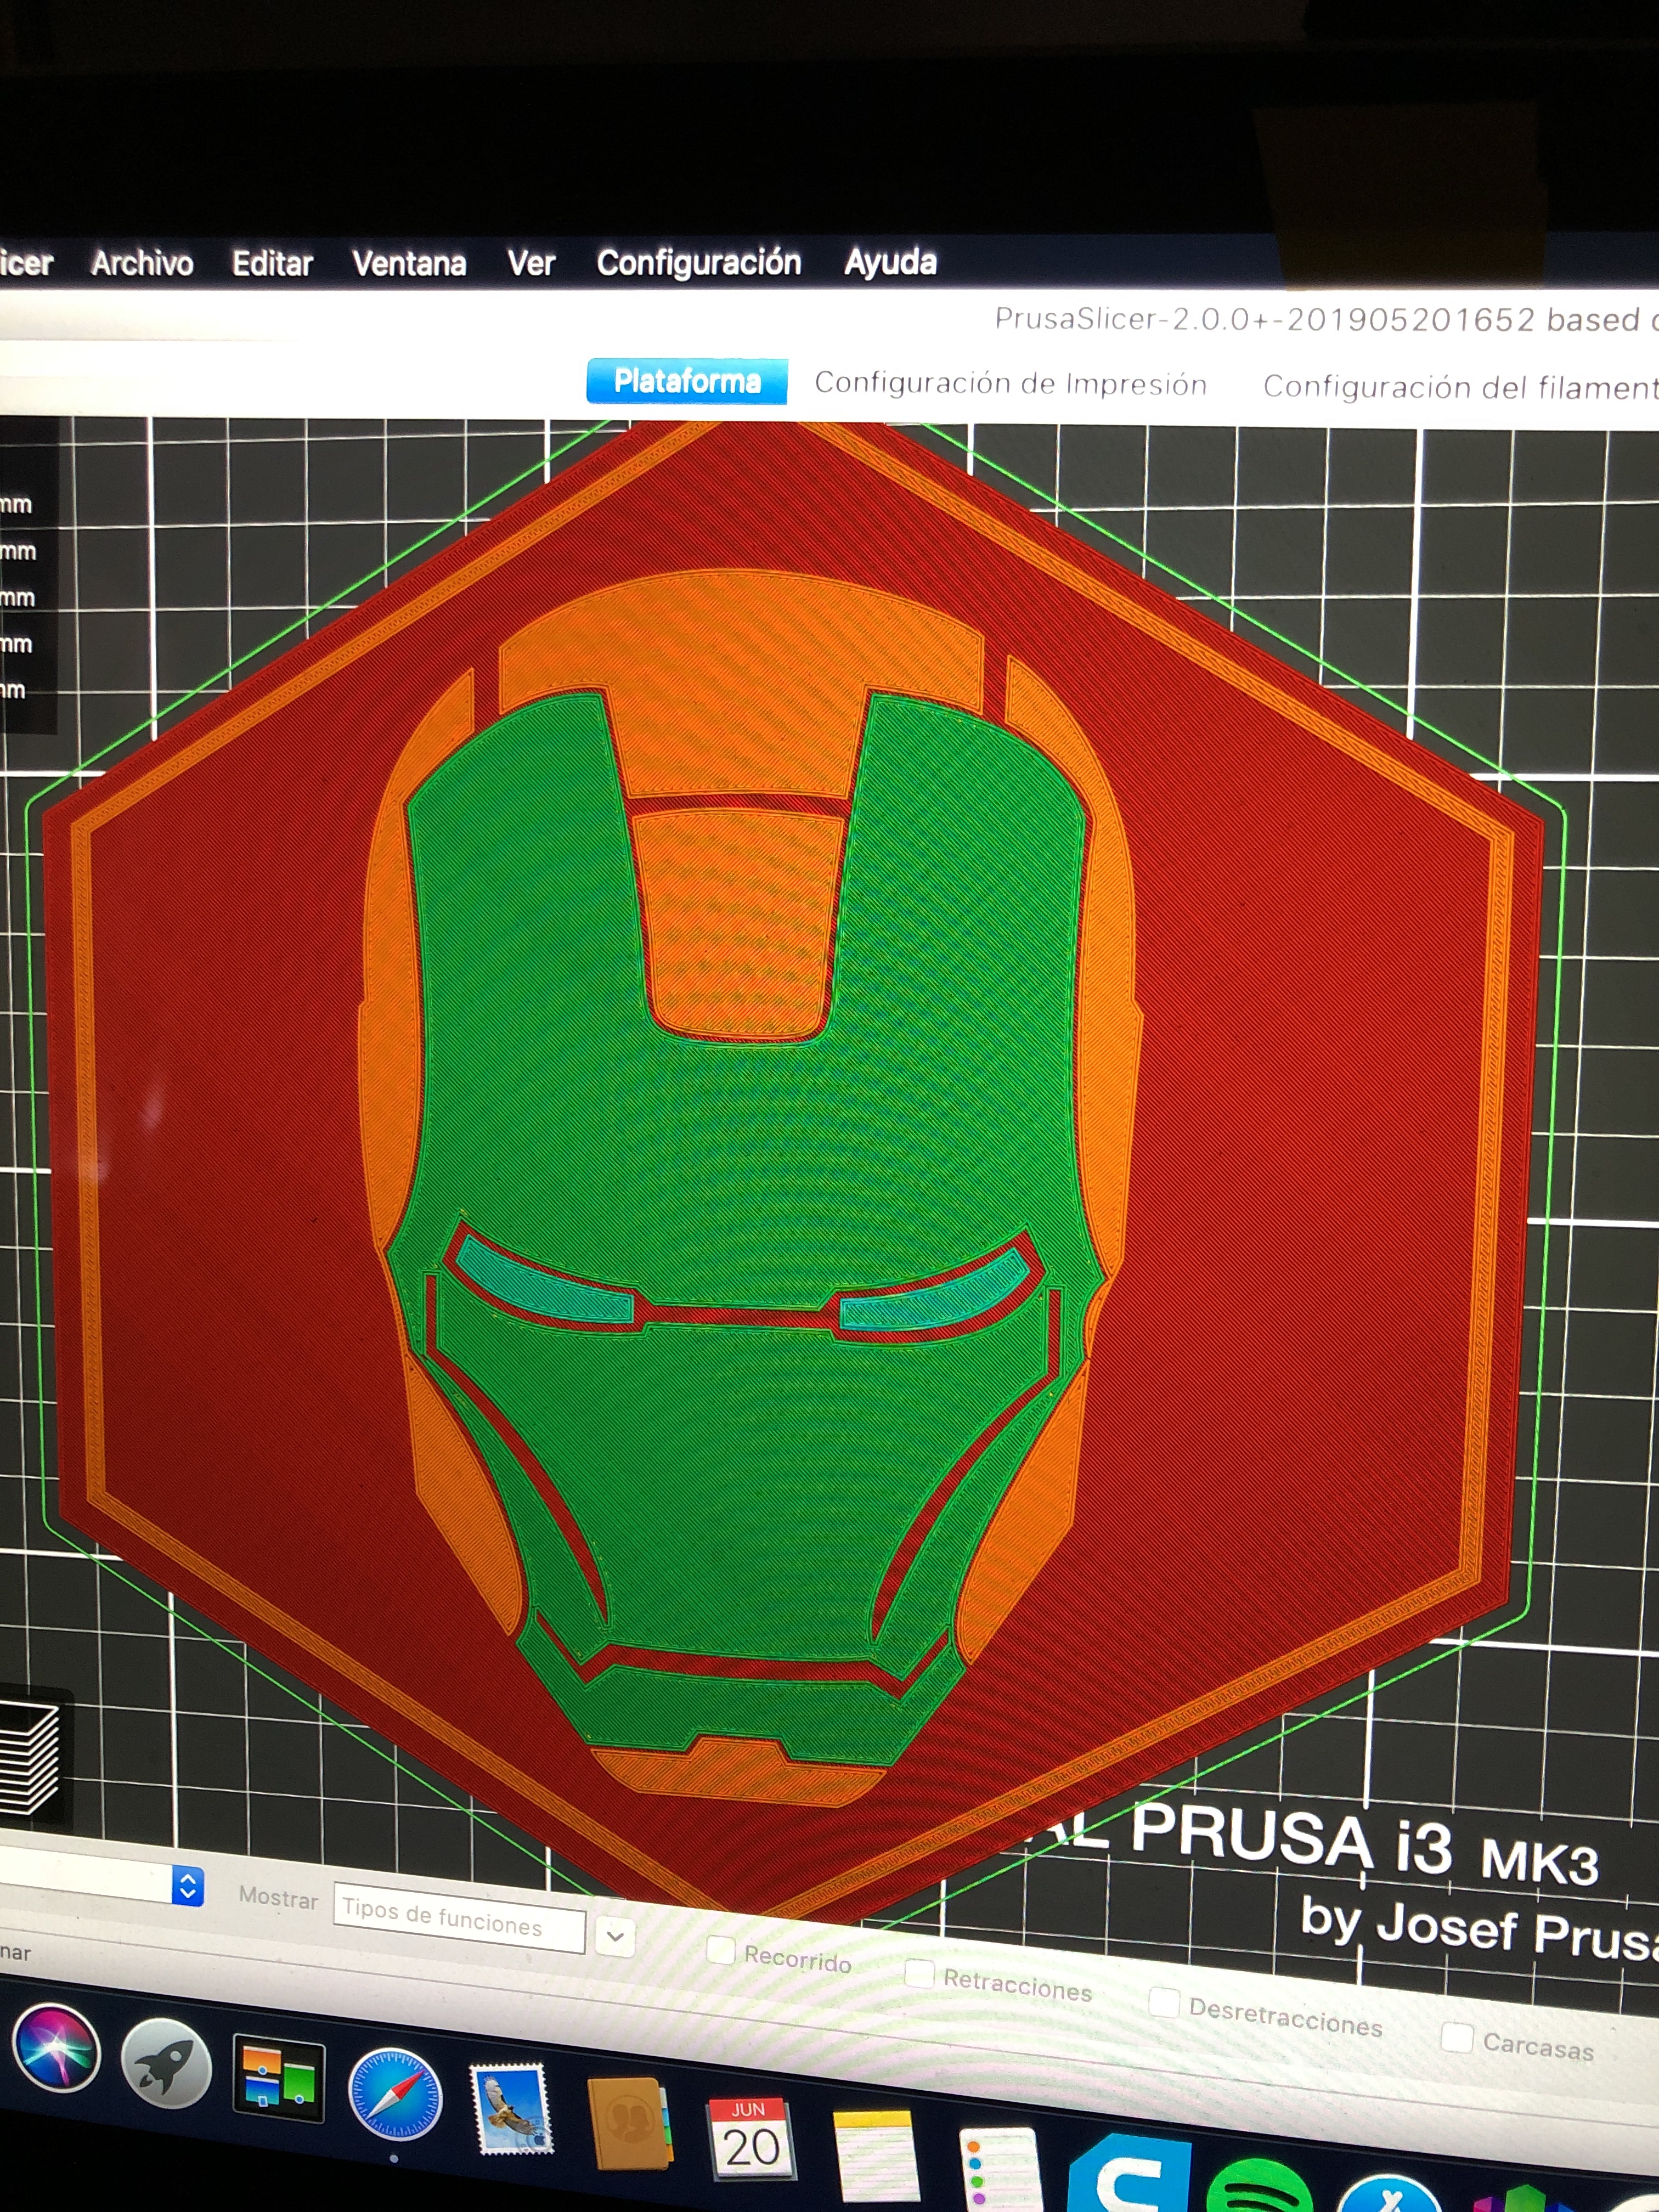Enable the Recorrido checkbox

720,1949
